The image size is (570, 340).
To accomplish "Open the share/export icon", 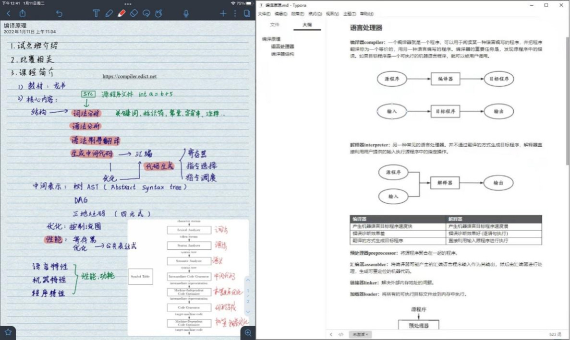I will [23, 13].
